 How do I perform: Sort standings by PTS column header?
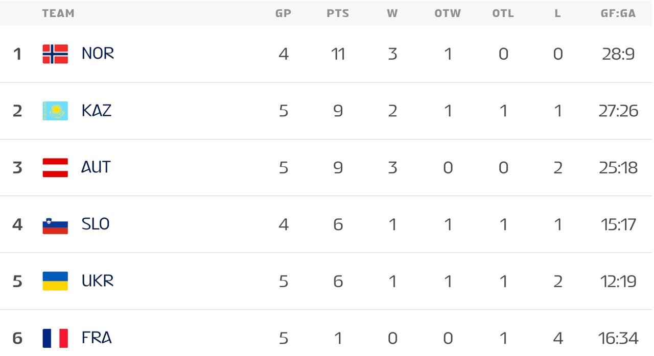(338, 14)
